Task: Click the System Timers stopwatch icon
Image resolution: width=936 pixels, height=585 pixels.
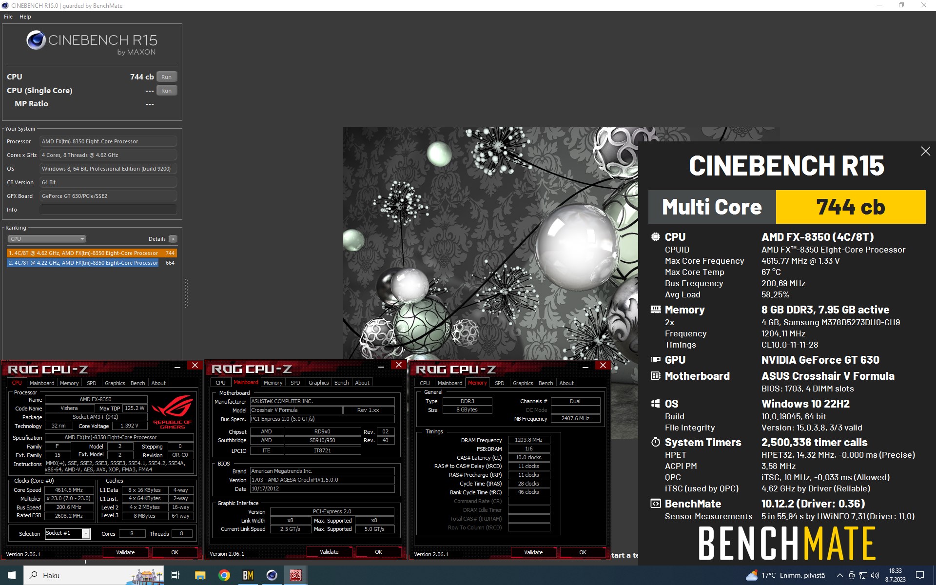Action: (656, 442)
